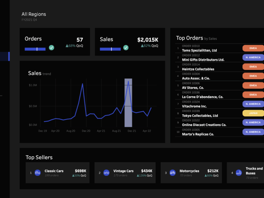Screen dimensions: 264x198
Task: Click the EMEA badge for Toms Spezialitten
Action: pyautogui.click(x=253, y=48)
